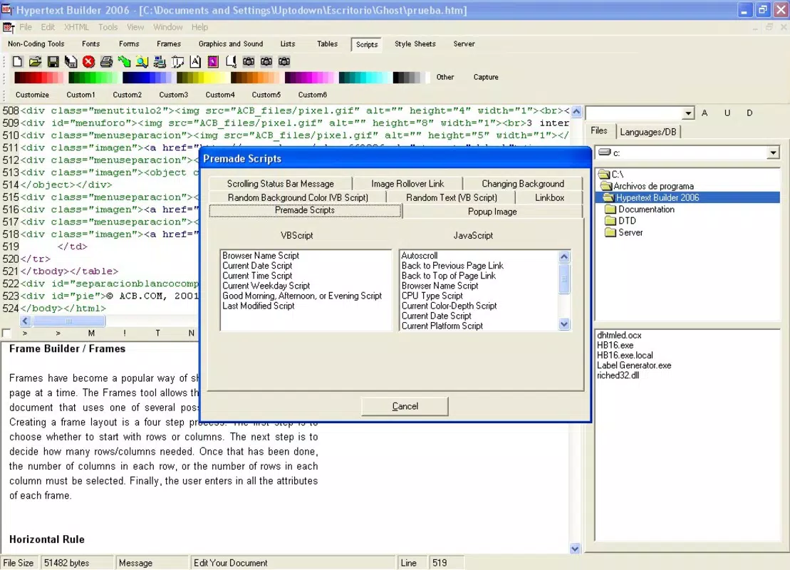Click the purple stamp toolbar icon
The width and height of the screenshot is (790, 570).
click(213, 61)
